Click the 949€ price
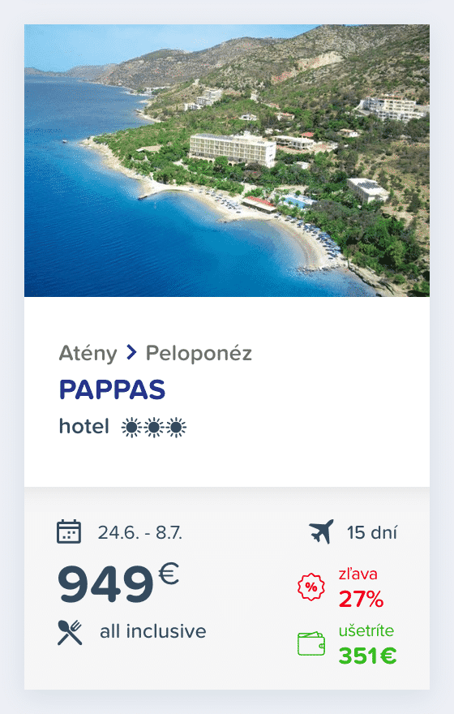Viewport: 454px width, 714px height. click(118, 583)
